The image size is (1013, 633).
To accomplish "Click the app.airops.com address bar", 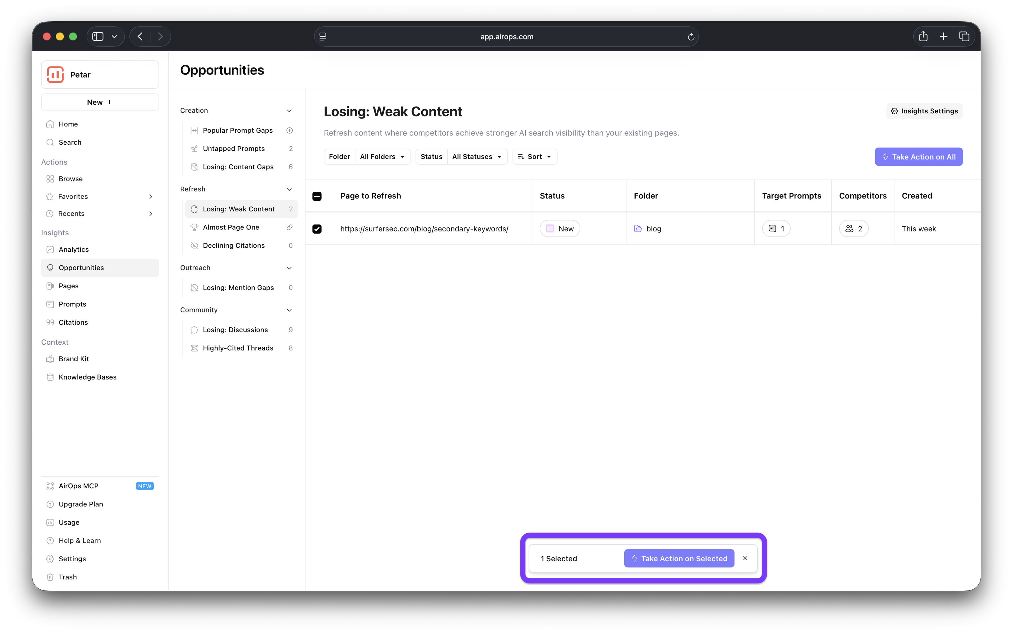I will (x=506, y=37).
